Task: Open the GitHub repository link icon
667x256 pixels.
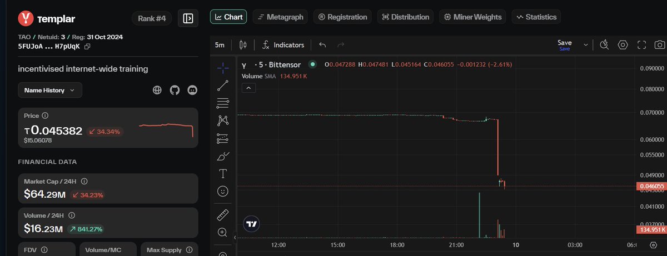Action: tap(175, 90)
